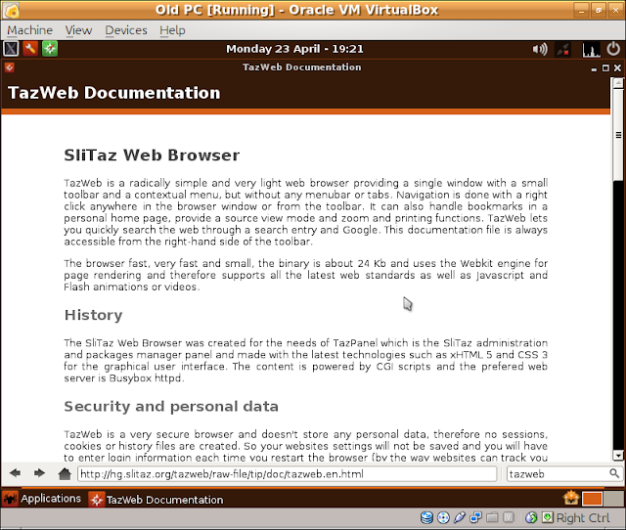Open the Machine menu
This screenshot has width=626, height=530.
point(30,30)
